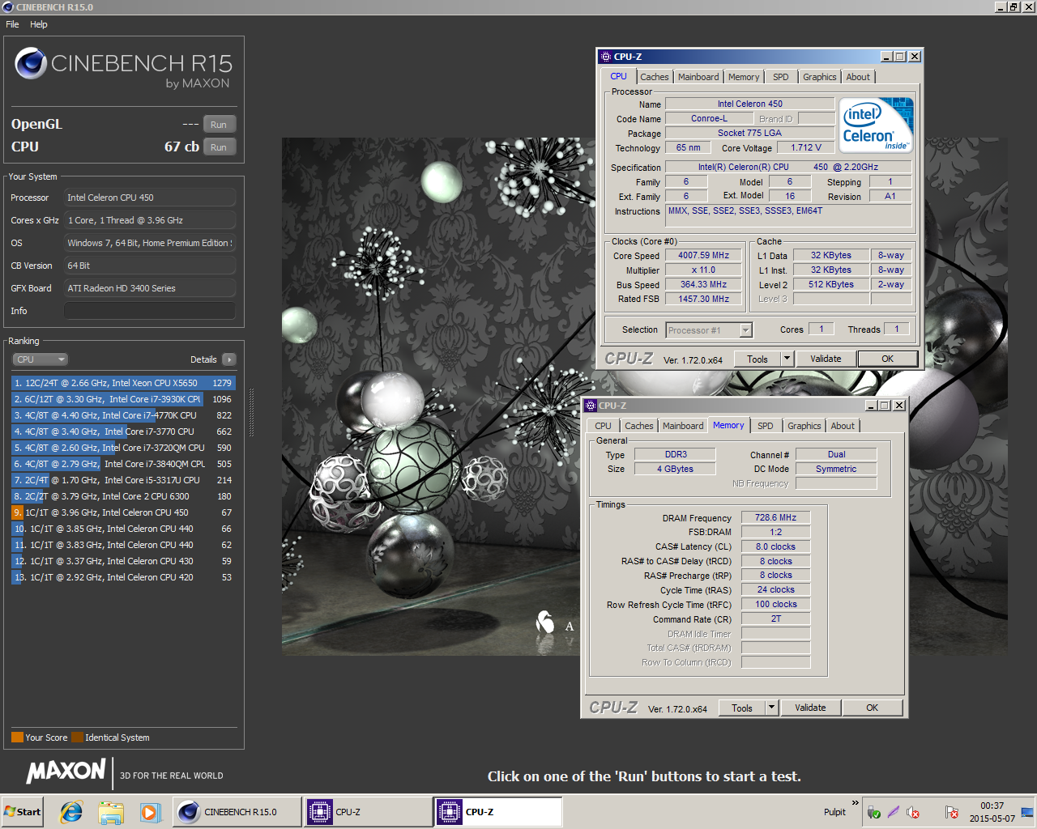Image resolution: width=1037 pixels, height=829 pixels.
Task: Click the MAXON logo at bottom left
Action: click(x=66, y=772)
